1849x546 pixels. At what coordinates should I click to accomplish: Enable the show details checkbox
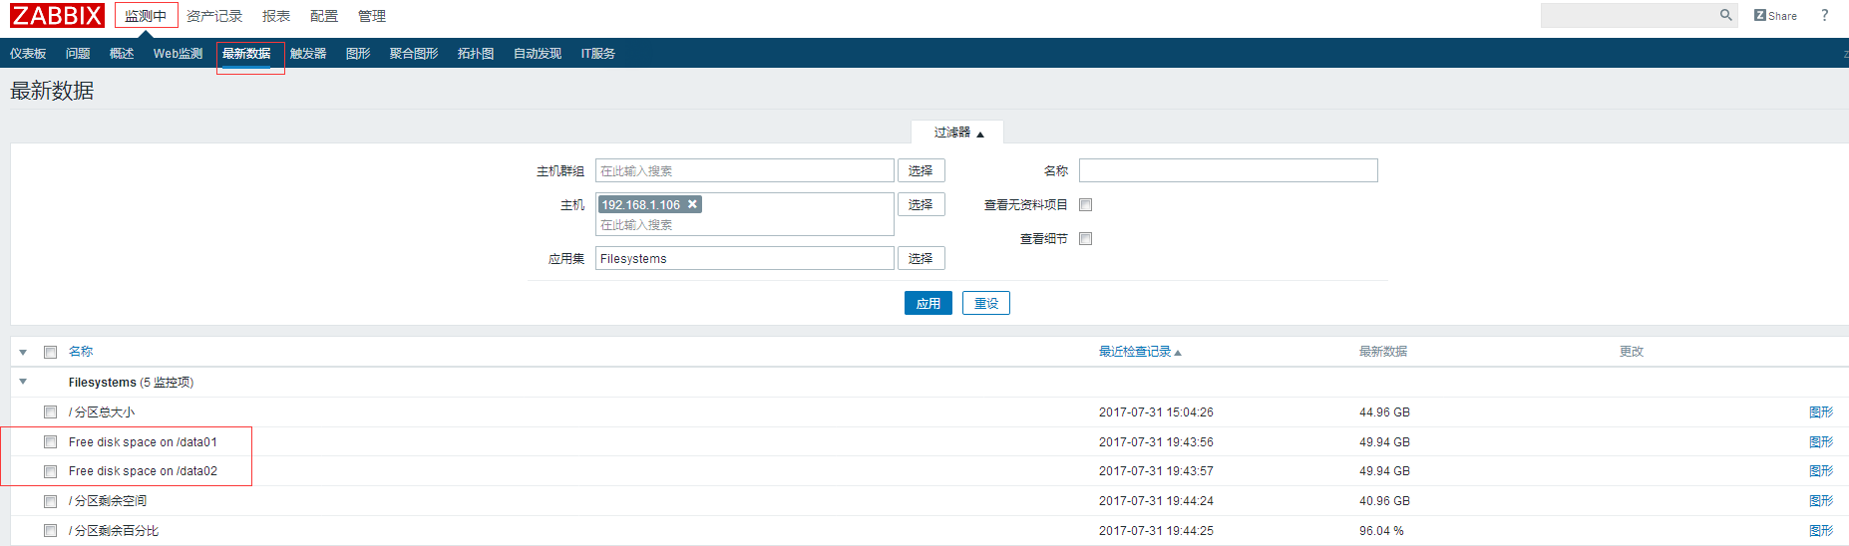point(1085,239)
